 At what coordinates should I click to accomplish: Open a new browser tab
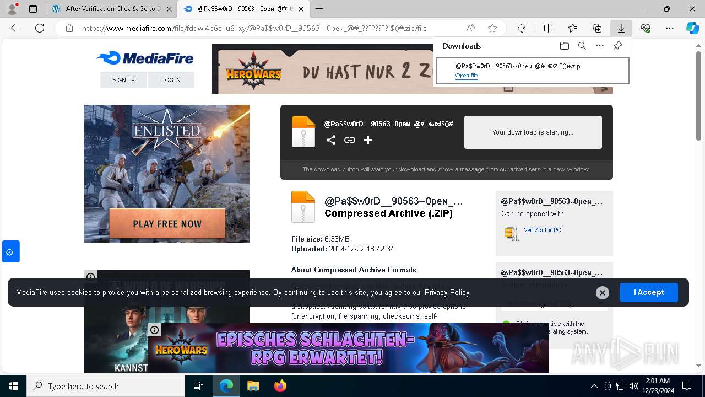[x=319, y=9]
